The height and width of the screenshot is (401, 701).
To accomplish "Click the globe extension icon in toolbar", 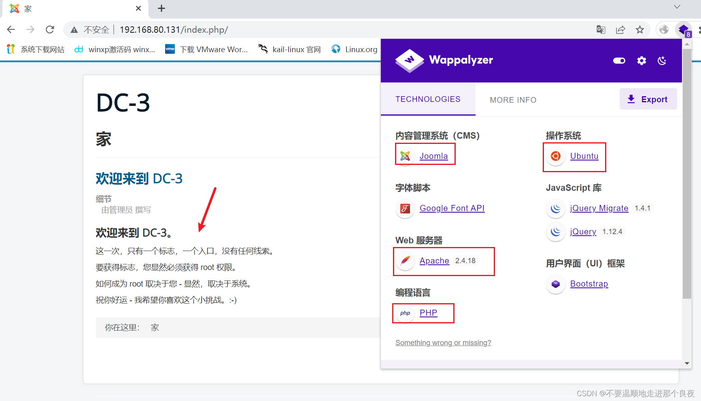I will pyautogui.click(x=664, y=30).
